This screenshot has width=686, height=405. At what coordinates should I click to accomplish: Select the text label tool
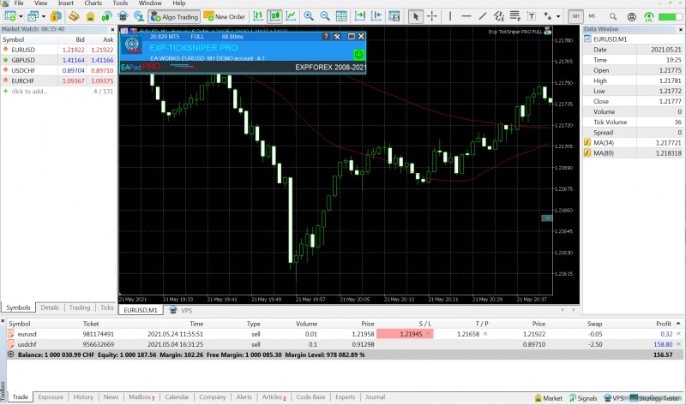[x=531, y=16]
